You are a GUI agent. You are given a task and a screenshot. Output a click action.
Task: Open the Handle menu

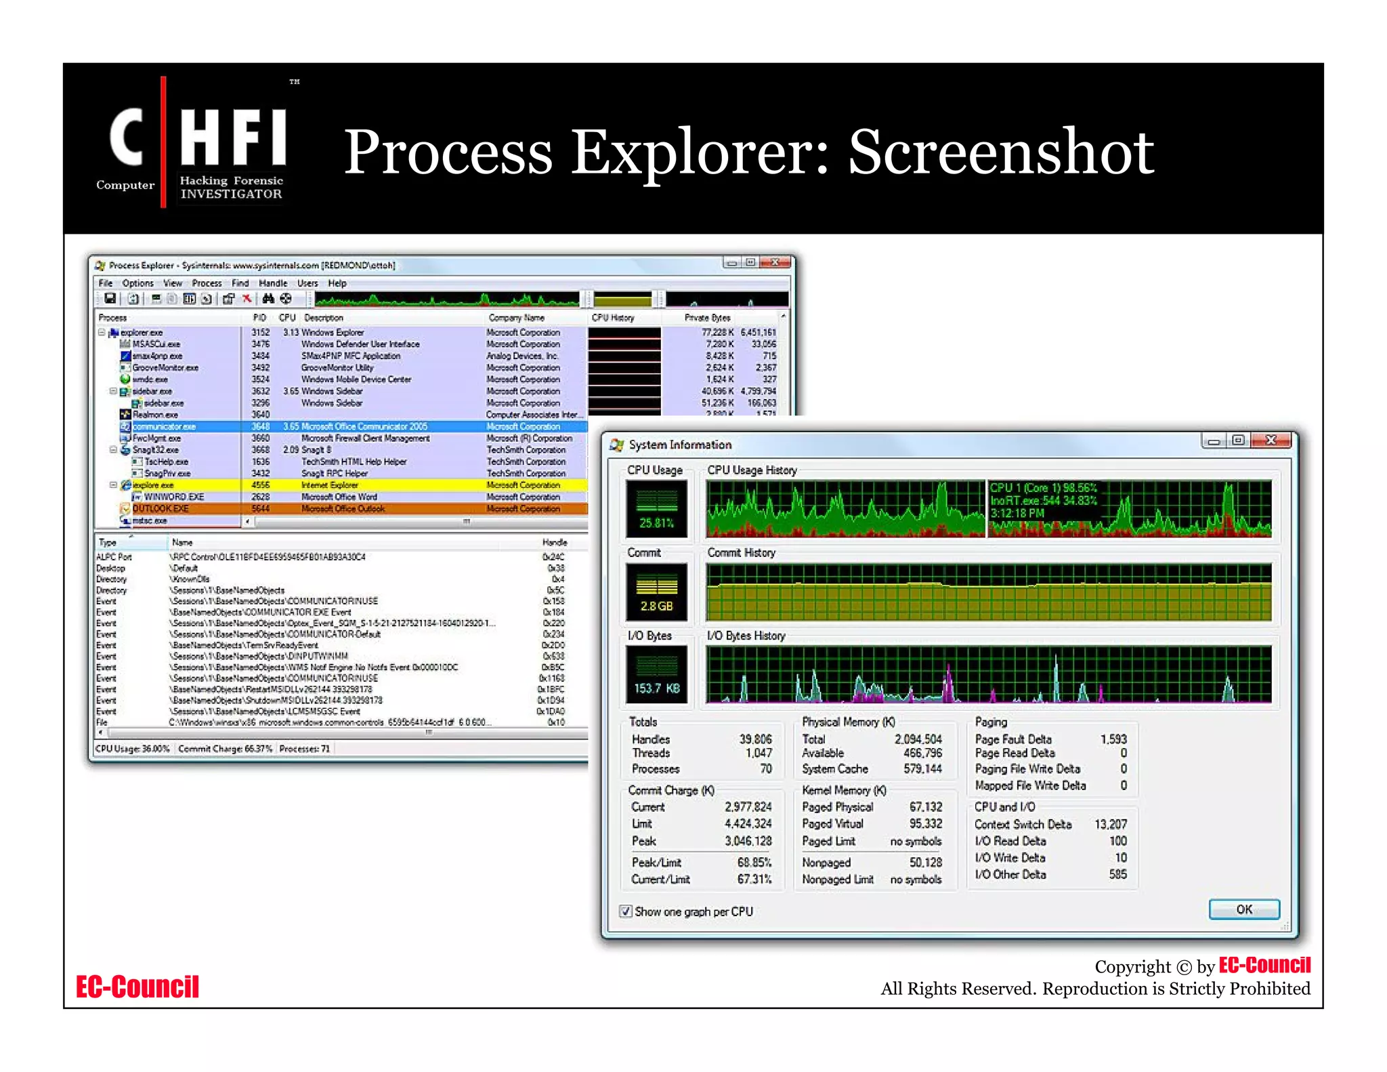click(272, 283)
